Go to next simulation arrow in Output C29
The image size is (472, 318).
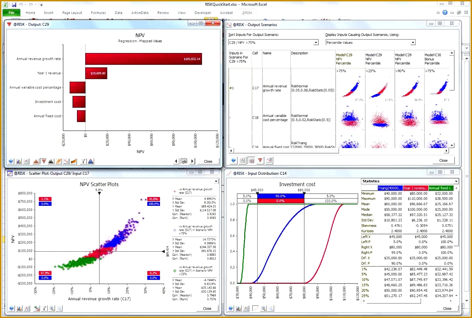click(x=192, y=161)
